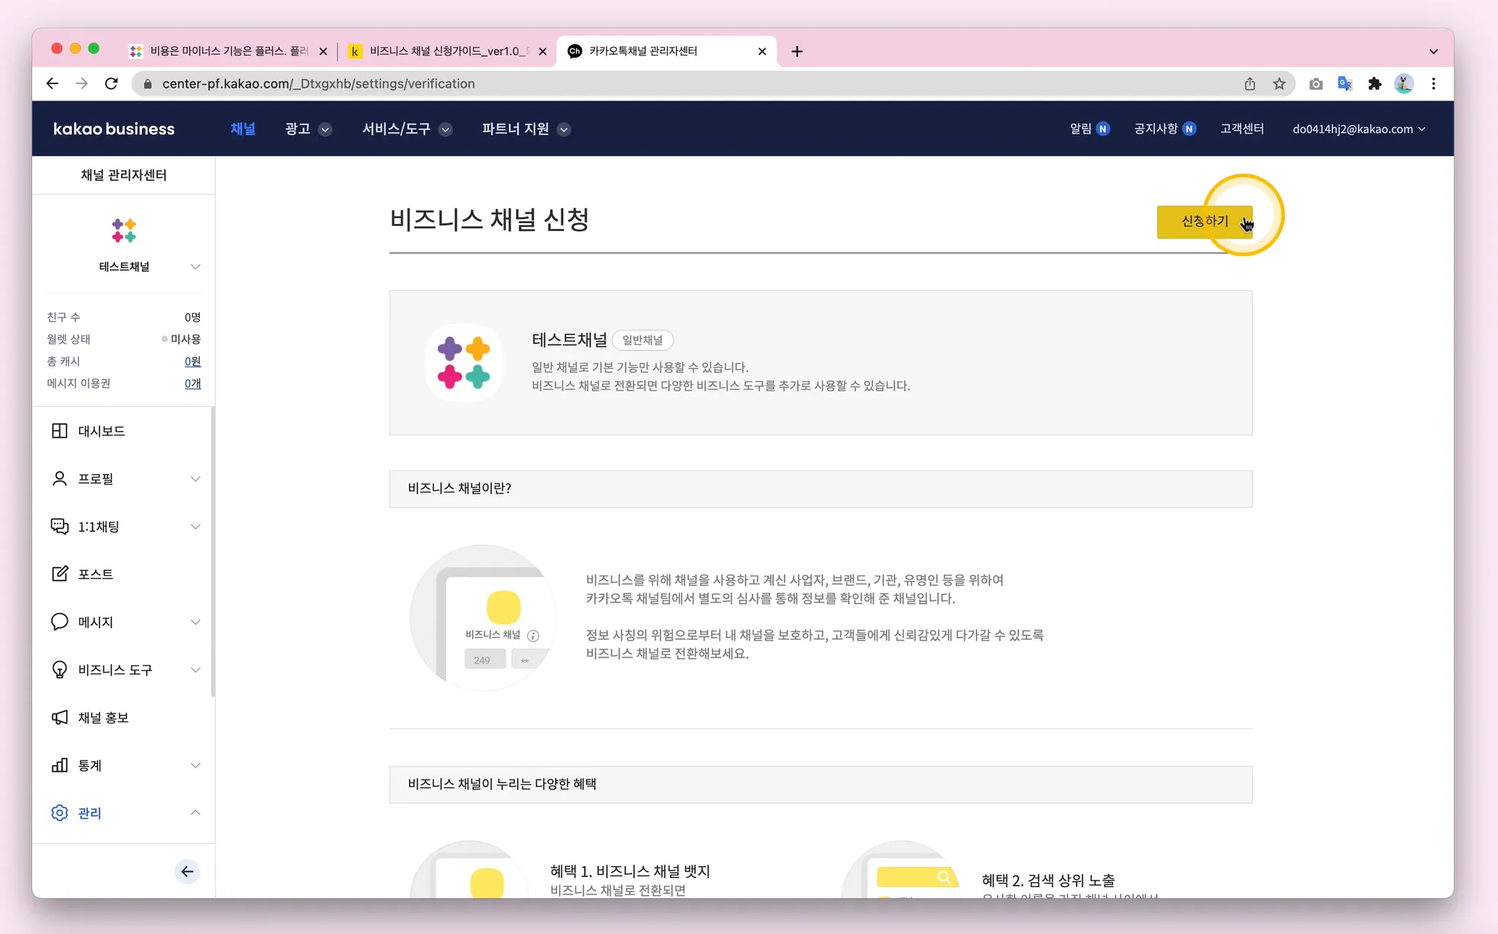The width and height of the screenshot is (1498, 934).
Task: Click the page share icon in address bar
Action: click(x=1249, y=84)
